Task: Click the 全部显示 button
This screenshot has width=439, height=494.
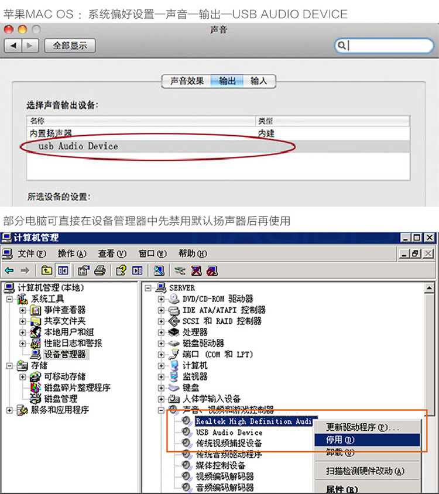Action: click(x=70, y=46)
